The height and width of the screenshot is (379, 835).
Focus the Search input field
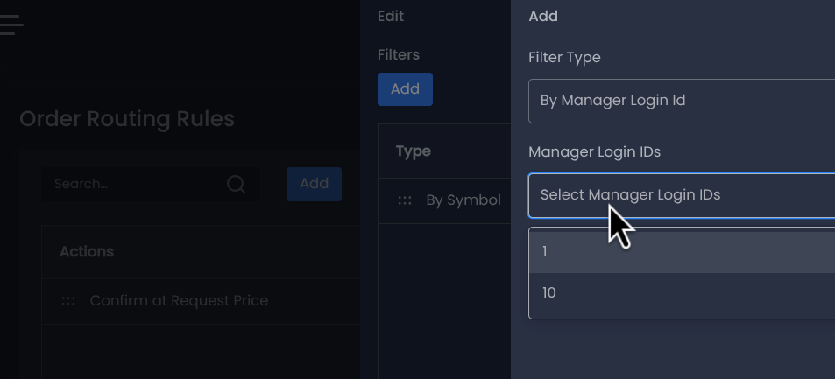click(151, 184)
